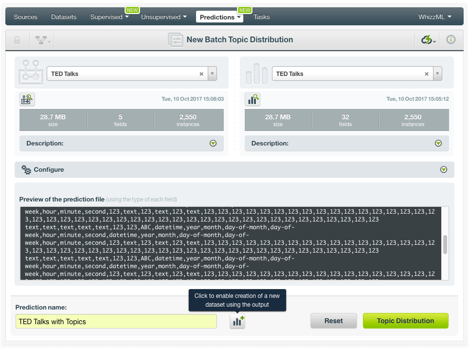Clear the TED Talks dataset selection
This screenshot has height=348, width=469.
pos(427,74)
